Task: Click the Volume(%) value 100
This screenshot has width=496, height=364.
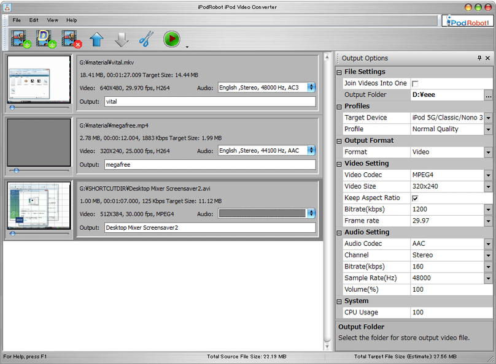Action: click(451, 290)
